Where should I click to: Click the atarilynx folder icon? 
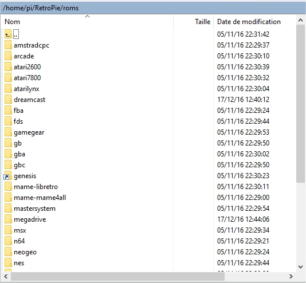[8, 89]
